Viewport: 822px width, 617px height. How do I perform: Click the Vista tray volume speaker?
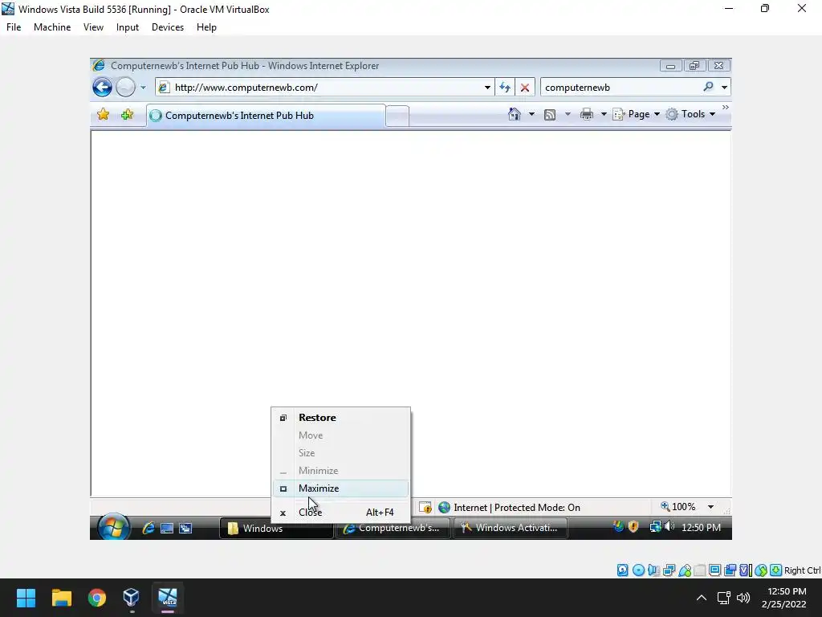(669, 526)
